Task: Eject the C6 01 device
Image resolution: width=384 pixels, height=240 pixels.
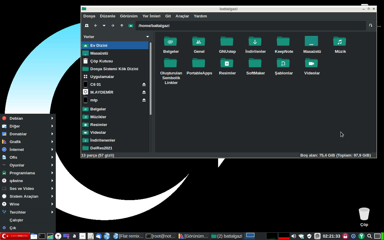Action: [144, 84]
